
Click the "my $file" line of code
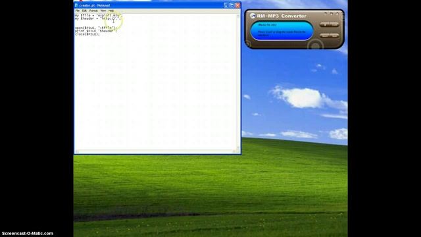coord(98,15)
